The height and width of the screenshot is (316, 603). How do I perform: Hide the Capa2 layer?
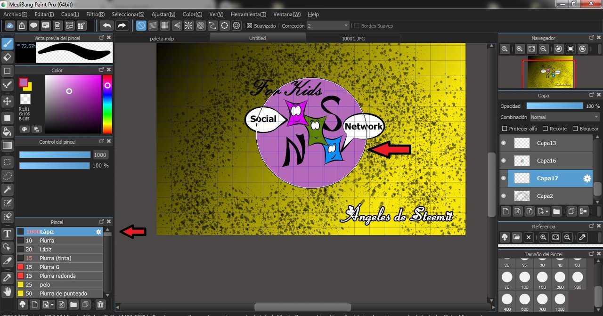(x=504, y=195)
